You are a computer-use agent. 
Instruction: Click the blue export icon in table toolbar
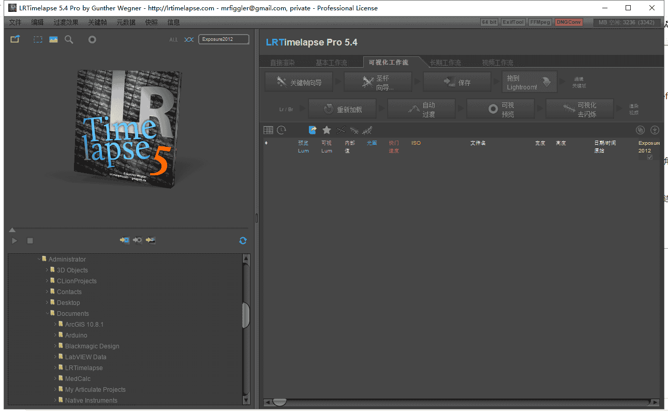313,130
